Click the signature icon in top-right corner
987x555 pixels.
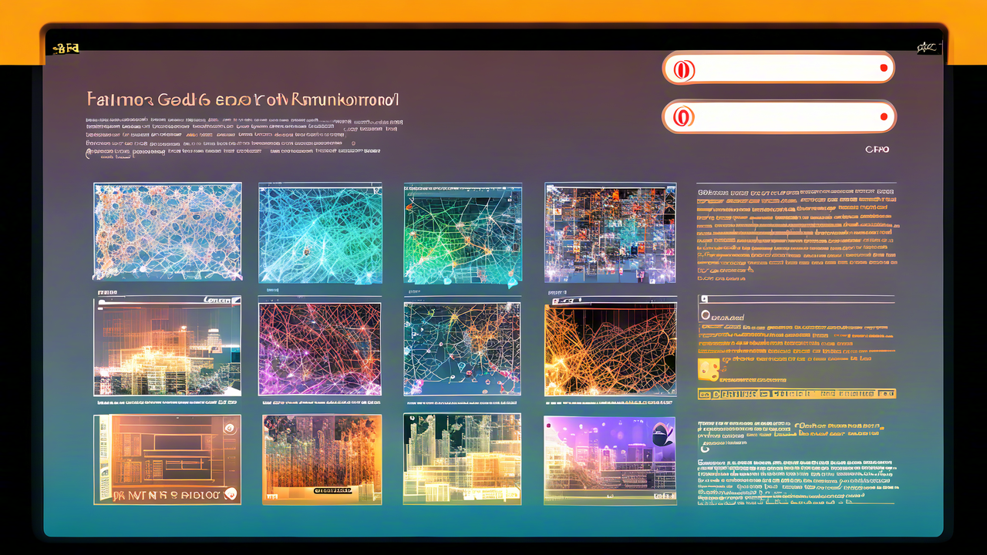928,48
